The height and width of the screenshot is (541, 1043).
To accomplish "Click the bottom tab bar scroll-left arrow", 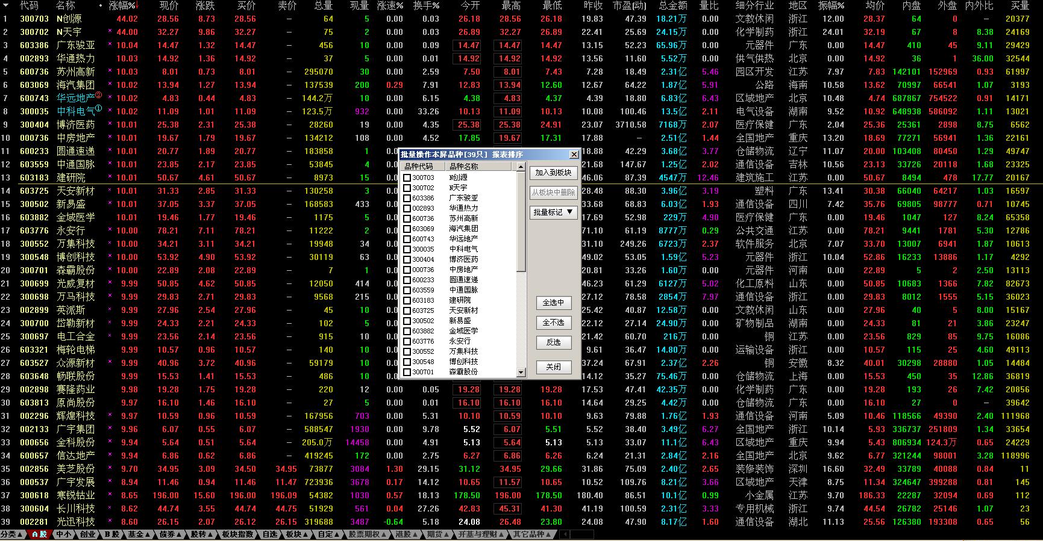I will (x=565, y=534).
